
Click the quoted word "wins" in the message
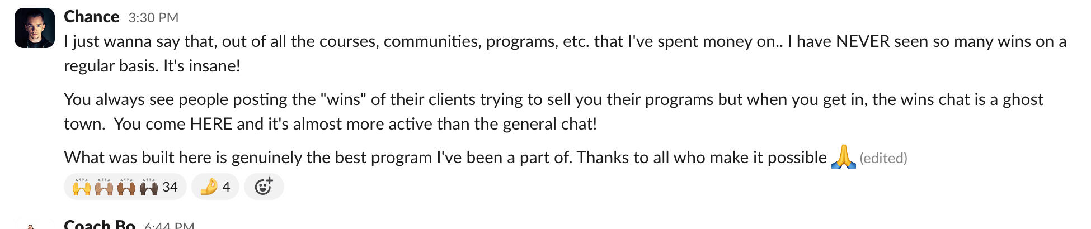(343, 99)
